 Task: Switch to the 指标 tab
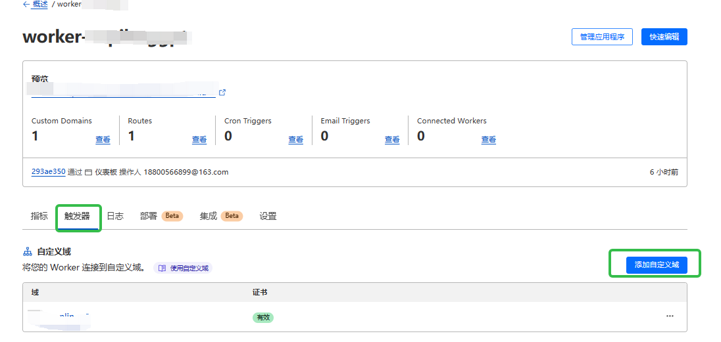39,216
